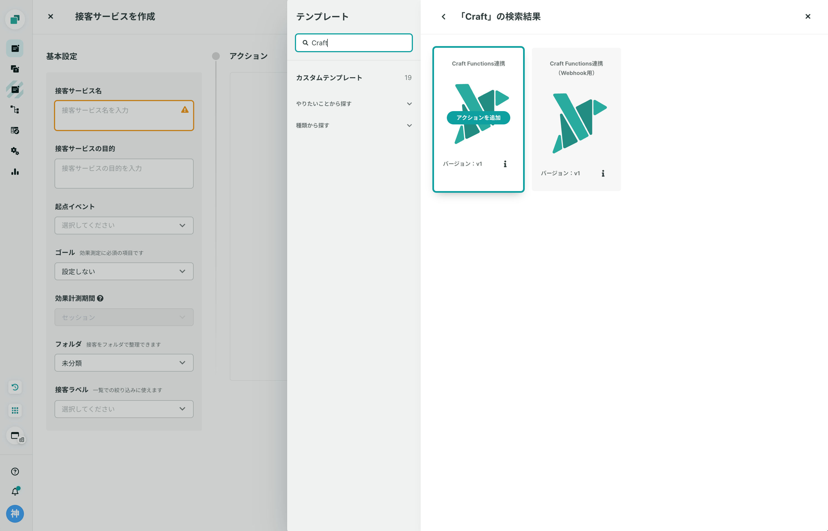Open the help question mark icon

[x=15, y=472]
